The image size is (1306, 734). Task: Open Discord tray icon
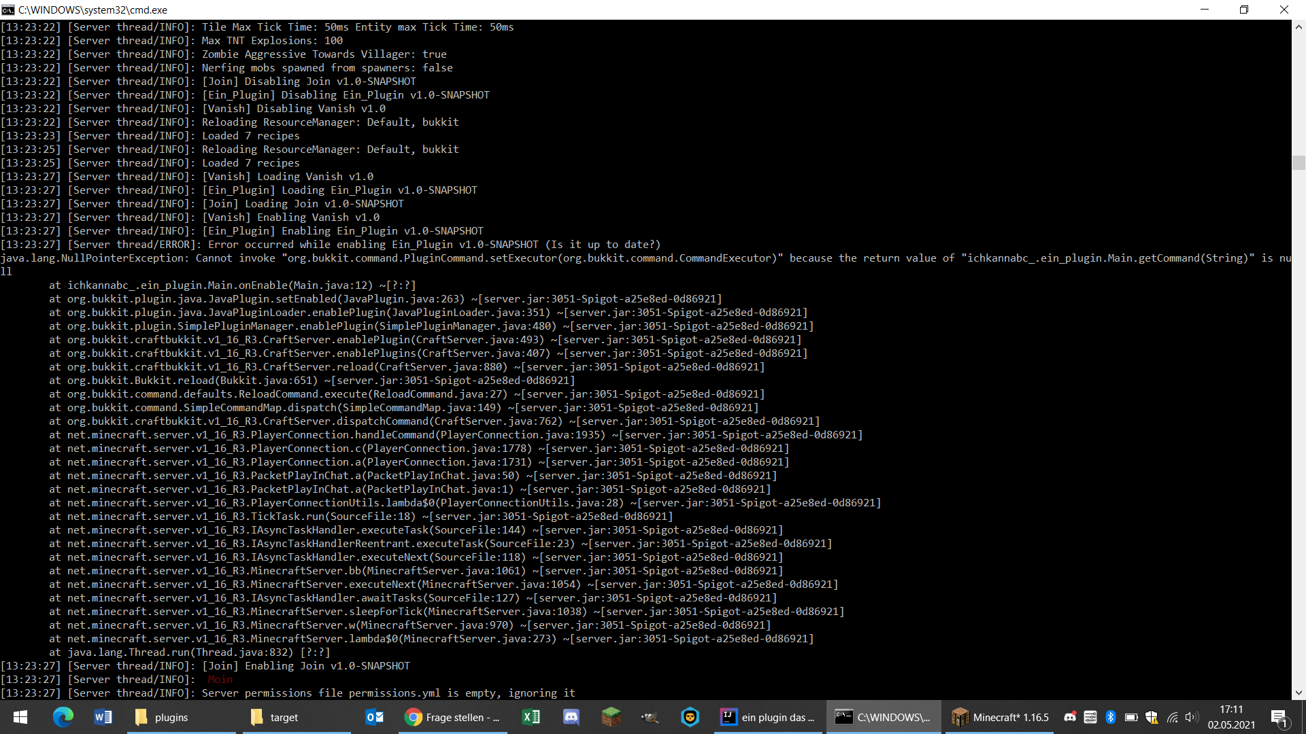click(1070, 717)
